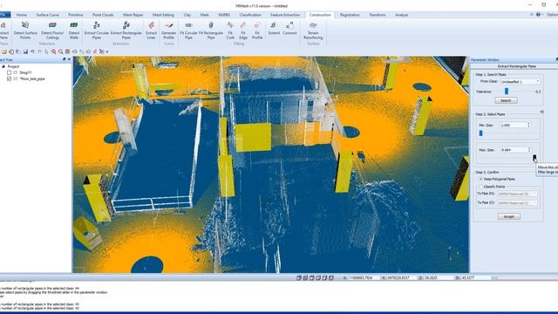
Task: Adjust the Tolerance slider handle
Action: pyautogui.click(x=507, y=92)
